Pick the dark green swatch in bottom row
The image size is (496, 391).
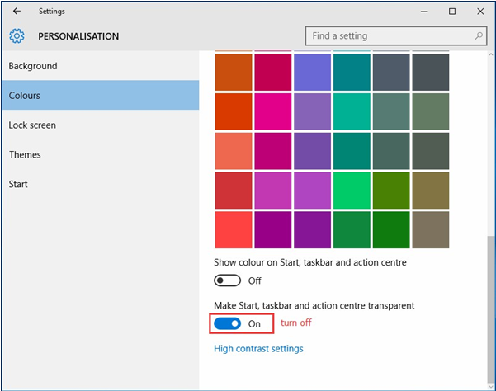point(391,230)
